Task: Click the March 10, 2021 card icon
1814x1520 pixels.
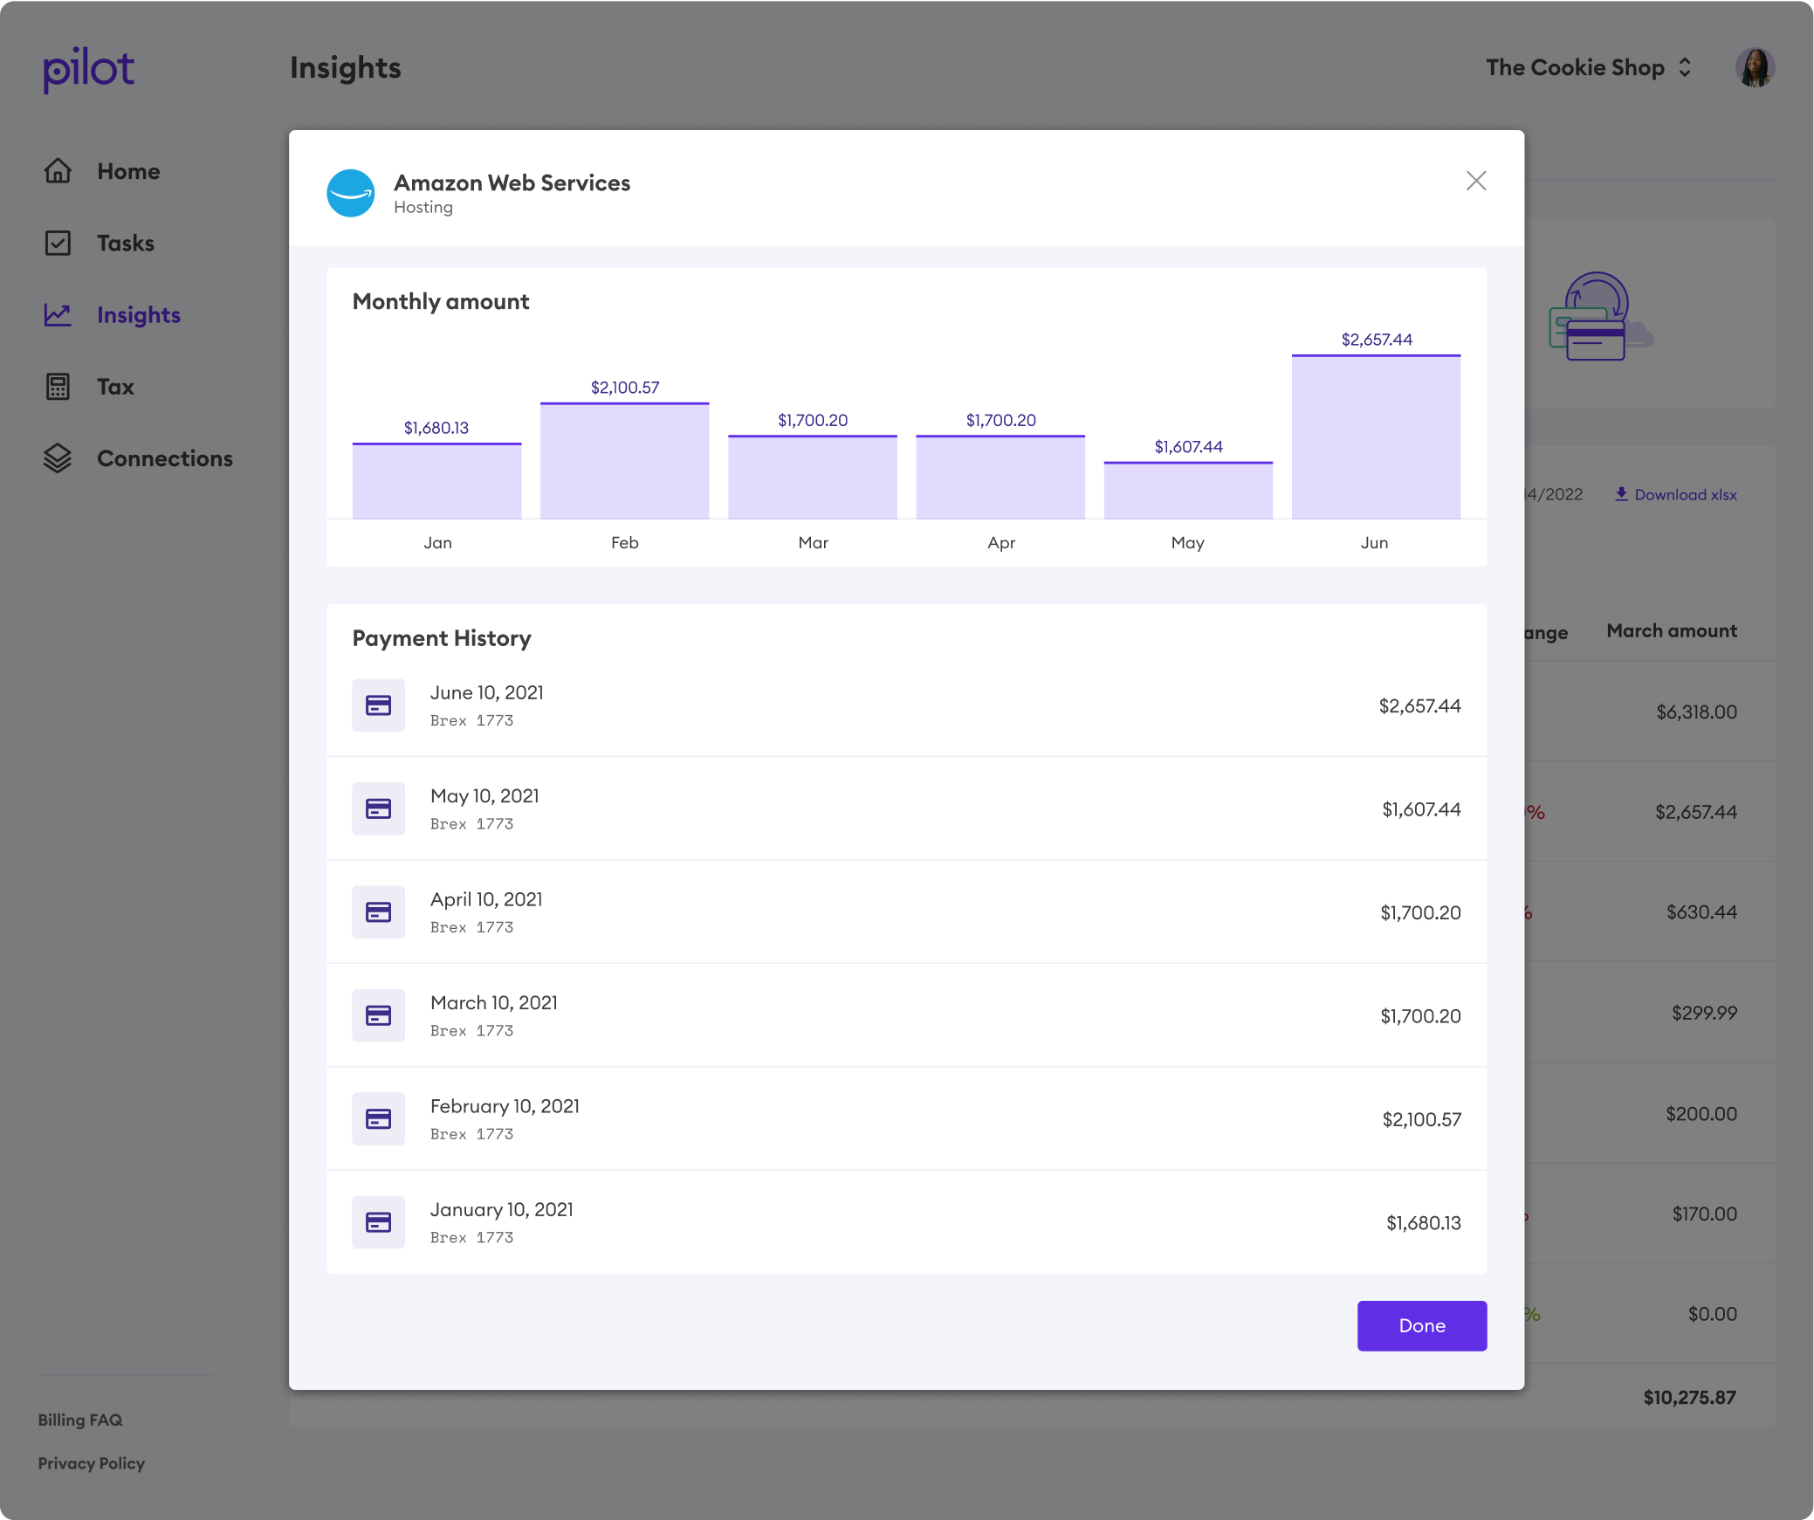Action: click(378, 1015)
